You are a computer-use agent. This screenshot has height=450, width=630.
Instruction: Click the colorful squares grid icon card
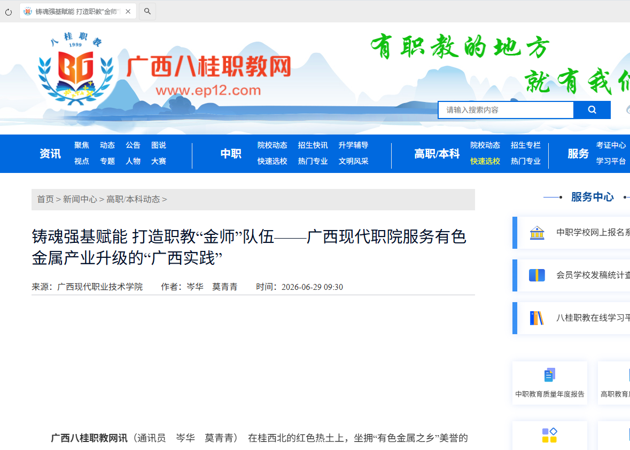[550, 436]
